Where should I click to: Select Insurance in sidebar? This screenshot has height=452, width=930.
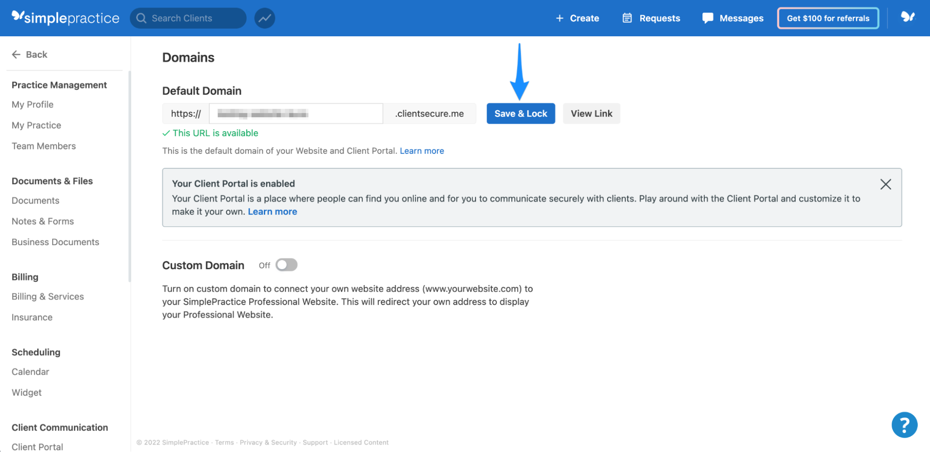point(32,317)
